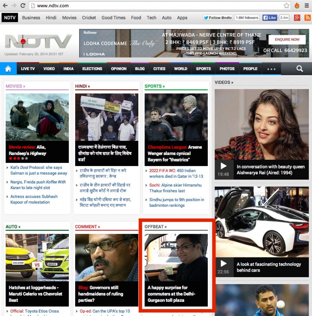Like NDTV on Facebook
Screen dimensions: 312x316
270,18
